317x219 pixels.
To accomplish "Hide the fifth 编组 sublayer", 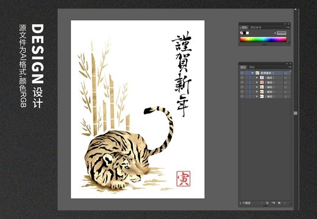I will (242, 96).
